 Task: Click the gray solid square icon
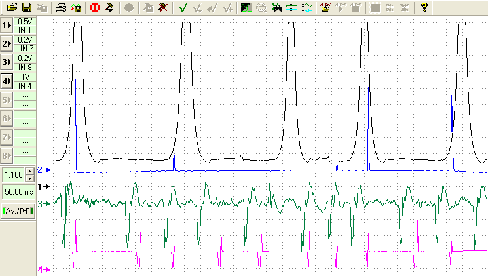click(x=375, y=7)
